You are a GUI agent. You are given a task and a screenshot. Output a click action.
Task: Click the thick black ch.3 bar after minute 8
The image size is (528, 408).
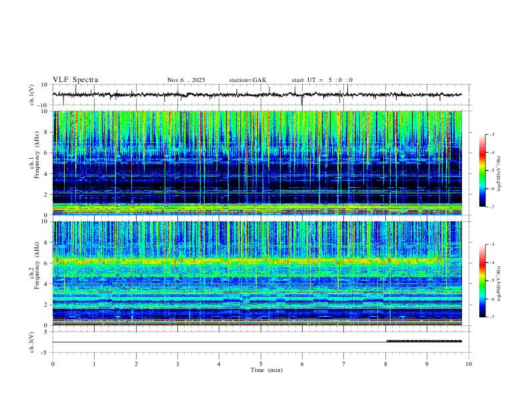tap(424, 341)
